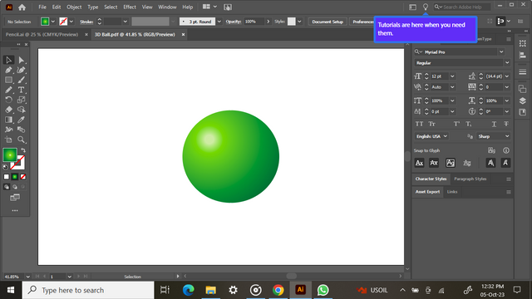Image resolution: width=532 pixels, height=299 pixels.
Task: Toggle Underline text style
Action: pyautogui.click(x=494, y=124)
